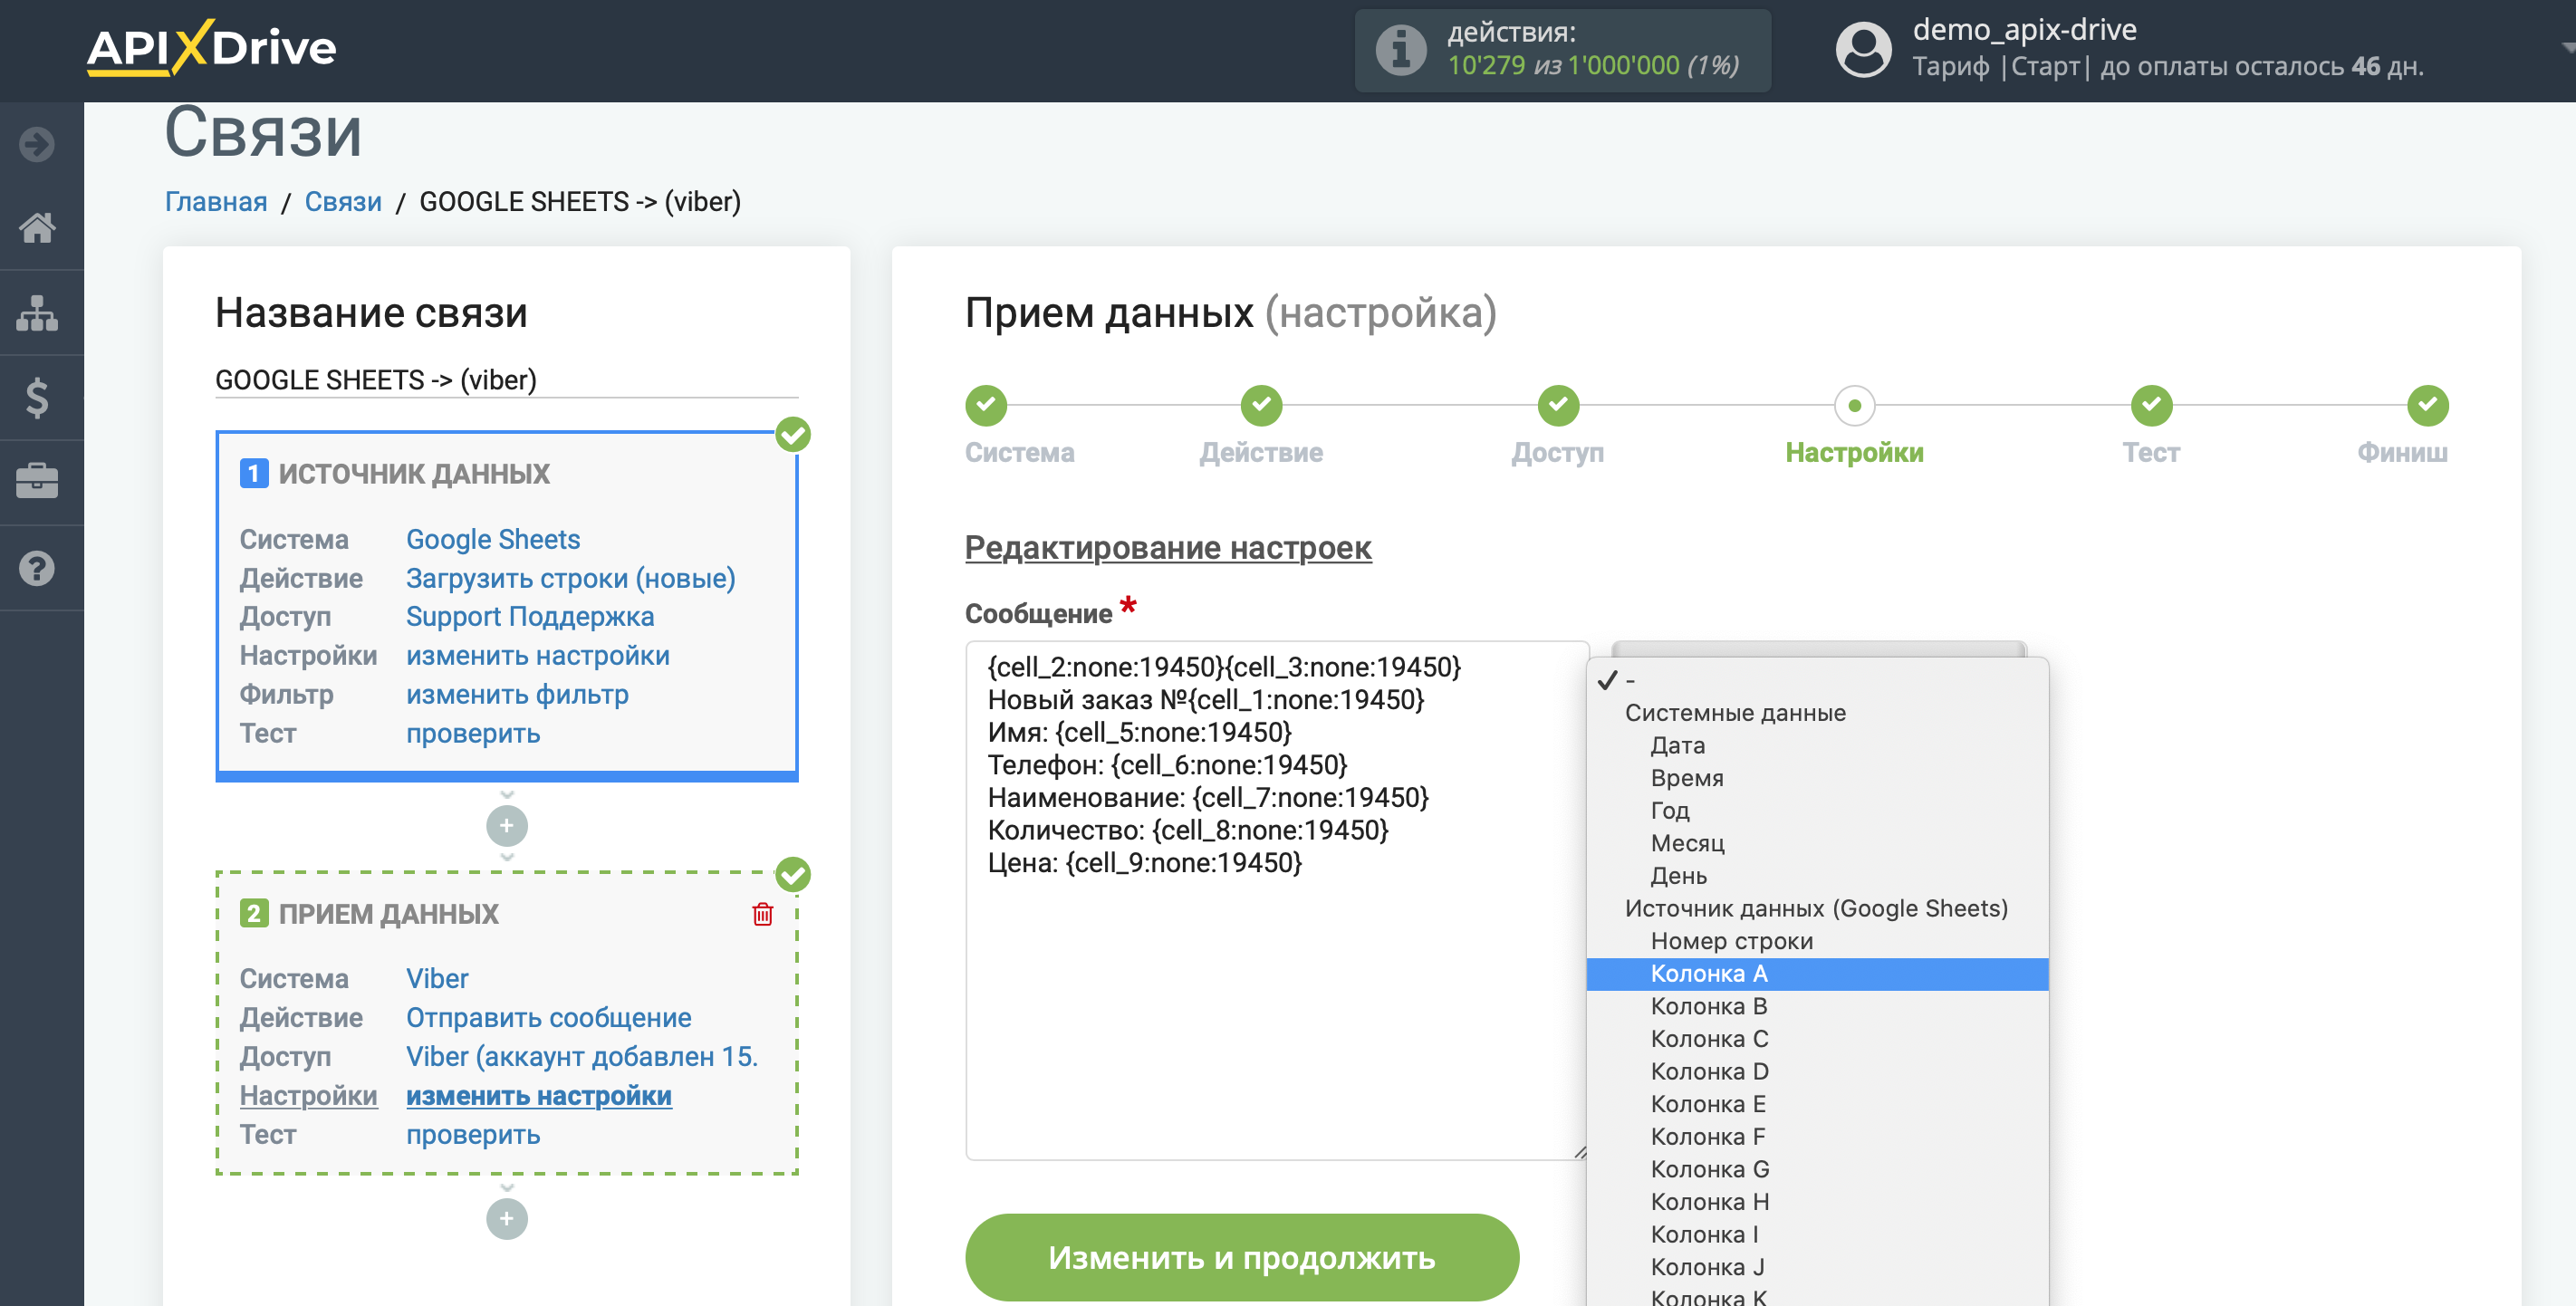Open Главная breadcrumb link

click(216, 201)
